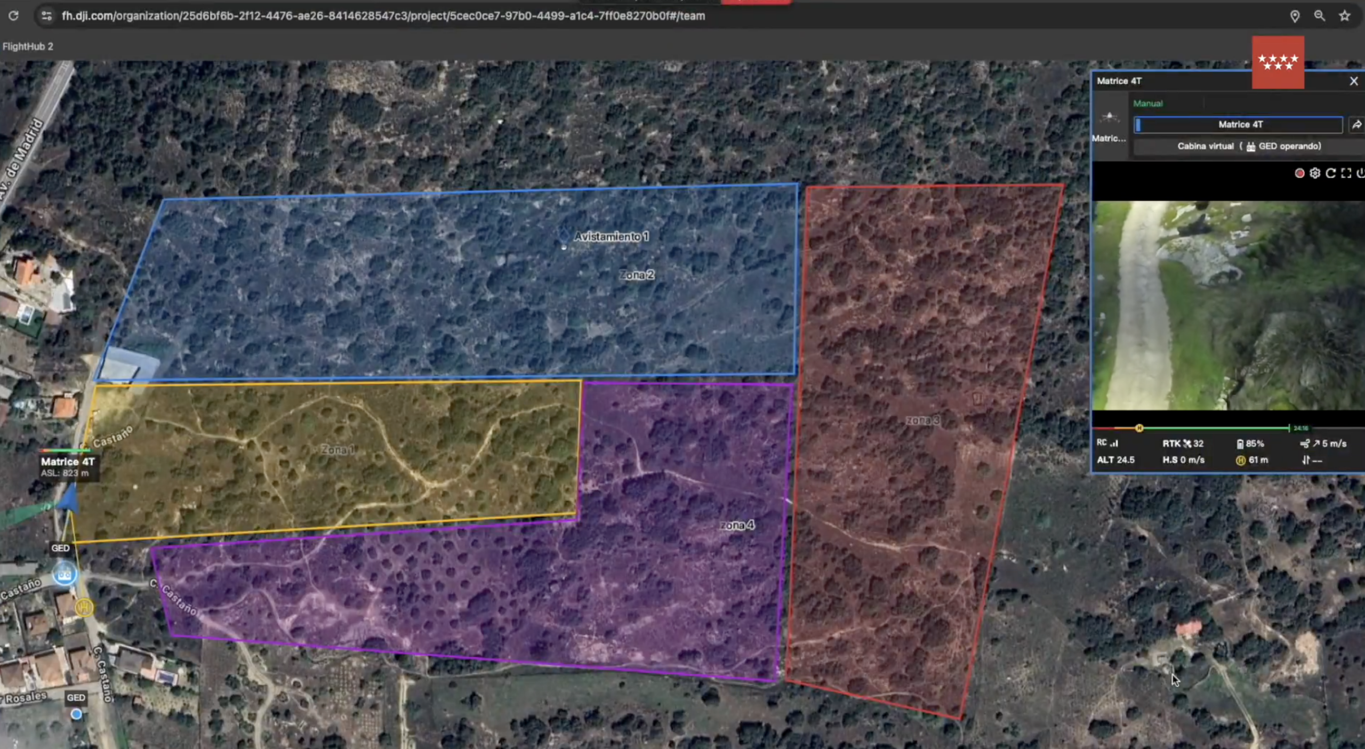1365x749 pixels.
Task: Select the yellow home point marker
Action: point(84,607)
